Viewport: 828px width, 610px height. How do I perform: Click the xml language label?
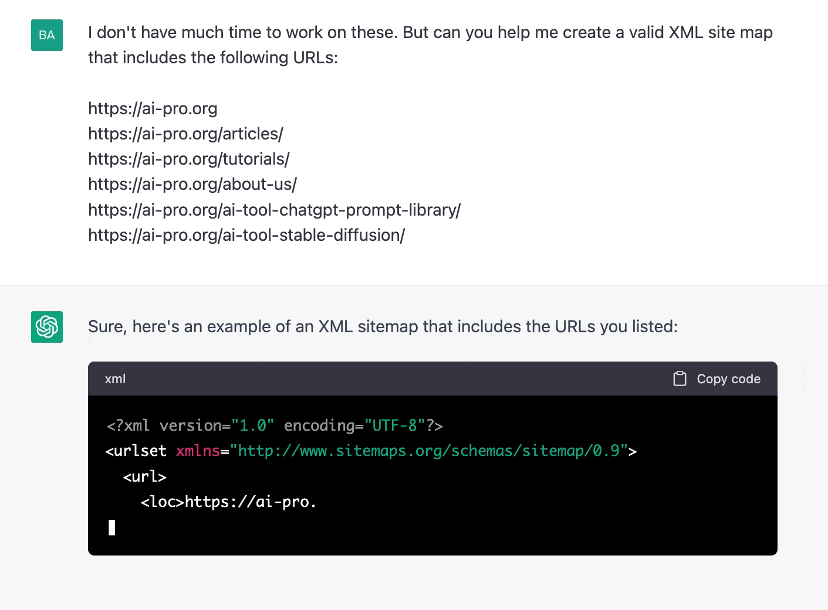coord(115,379)
